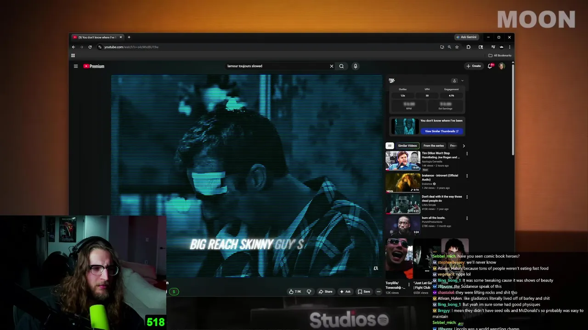This screenshot has height=330, width=588.
Task: Select the 'You don't know where I've' browser tab
Action: coord(97,37)
